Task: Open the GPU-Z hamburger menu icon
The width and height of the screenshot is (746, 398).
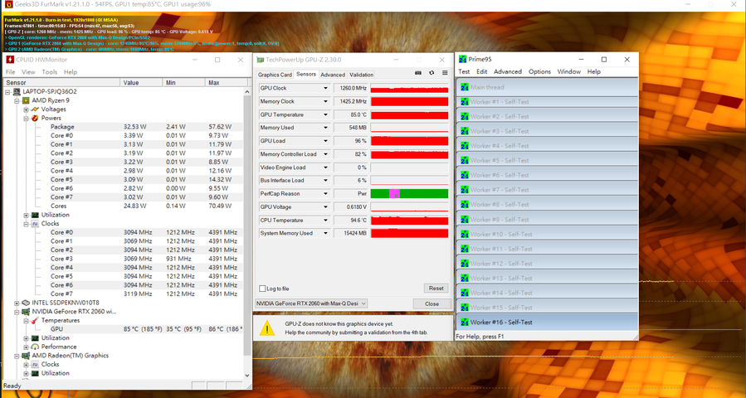Action: pyautogui.click(x=445, y=73)
